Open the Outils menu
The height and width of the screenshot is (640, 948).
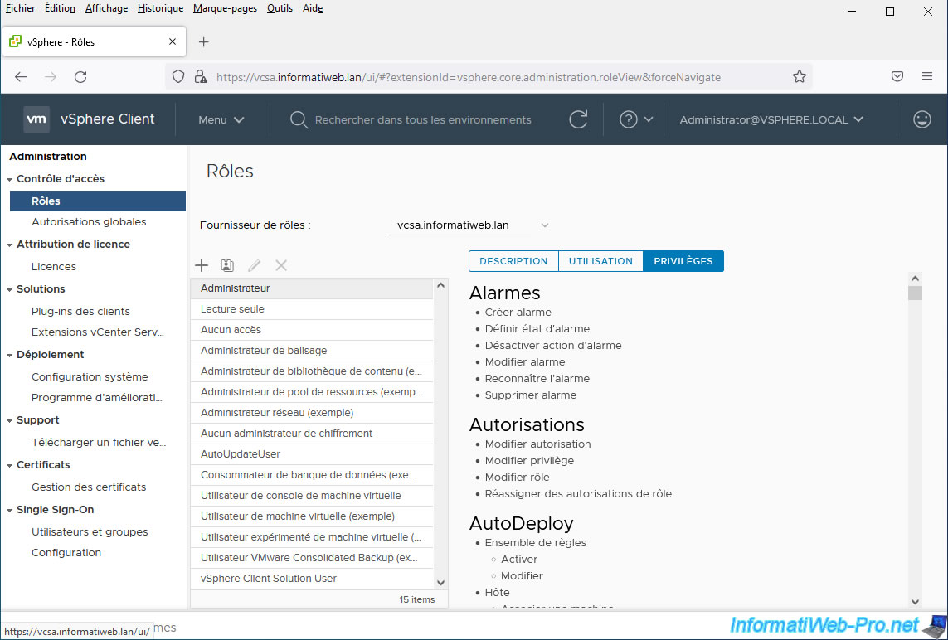(x=280, y=8)
